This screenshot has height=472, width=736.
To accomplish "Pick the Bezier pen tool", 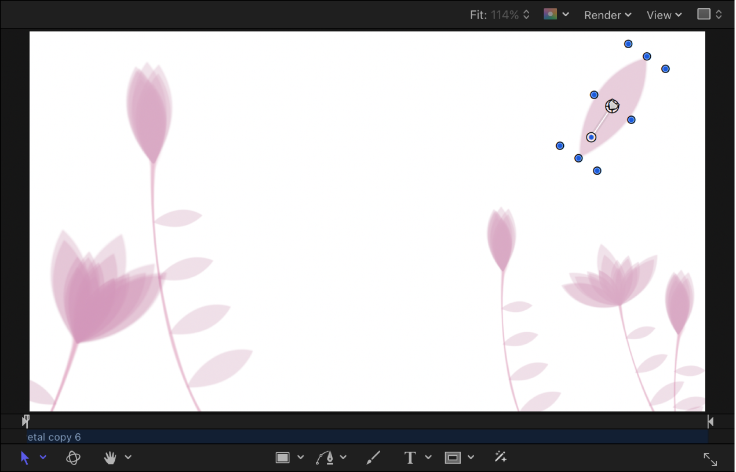I will pos(326,458).
